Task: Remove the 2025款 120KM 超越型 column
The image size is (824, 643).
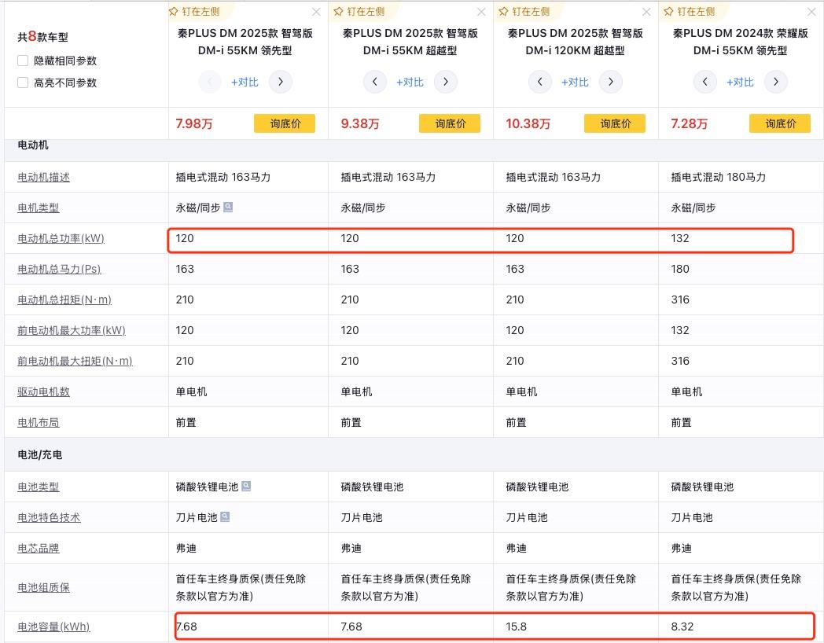Action: coord(646,12)
